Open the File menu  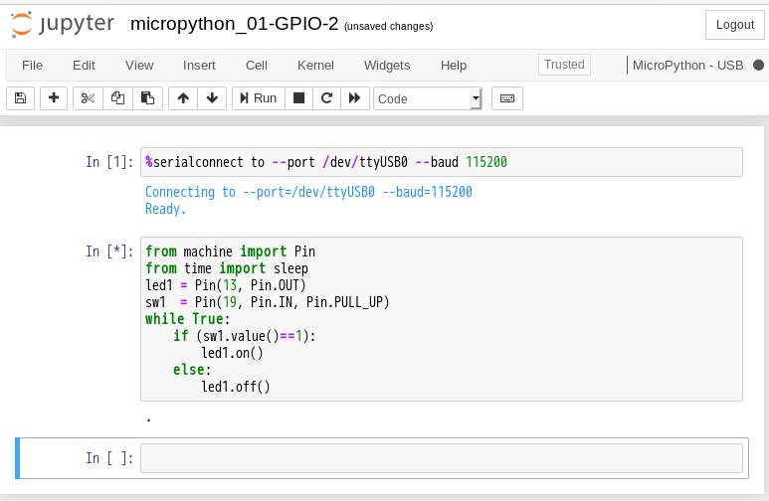33,66
